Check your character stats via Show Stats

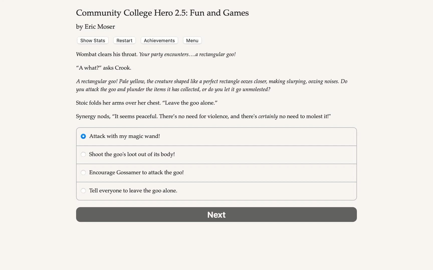pyautogui.click(x=92, y=40)
